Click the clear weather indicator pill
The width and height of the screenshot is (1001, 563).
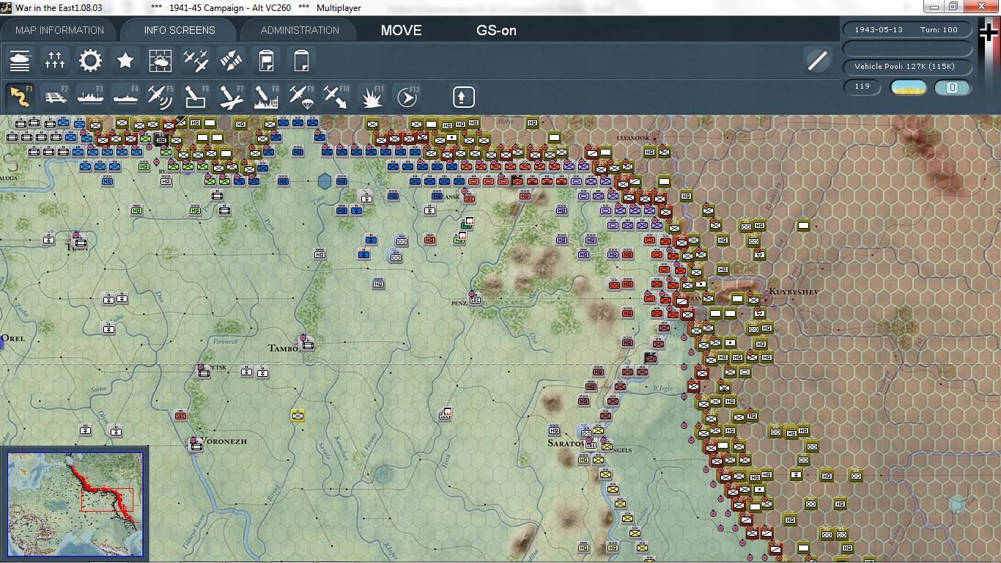(909, 87)
